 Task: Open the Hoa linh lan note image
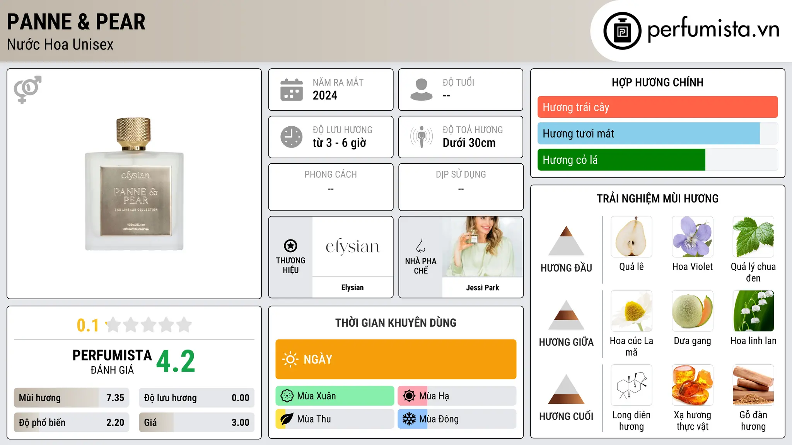[x=753, y=311]
